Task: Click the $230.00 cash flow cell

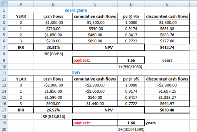Action: (x=53, y=41)
